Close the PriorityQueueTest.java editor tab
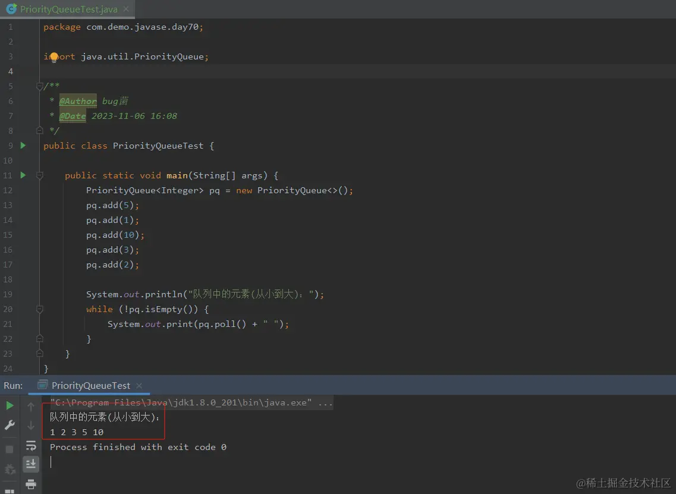 (x=126, y=9)
